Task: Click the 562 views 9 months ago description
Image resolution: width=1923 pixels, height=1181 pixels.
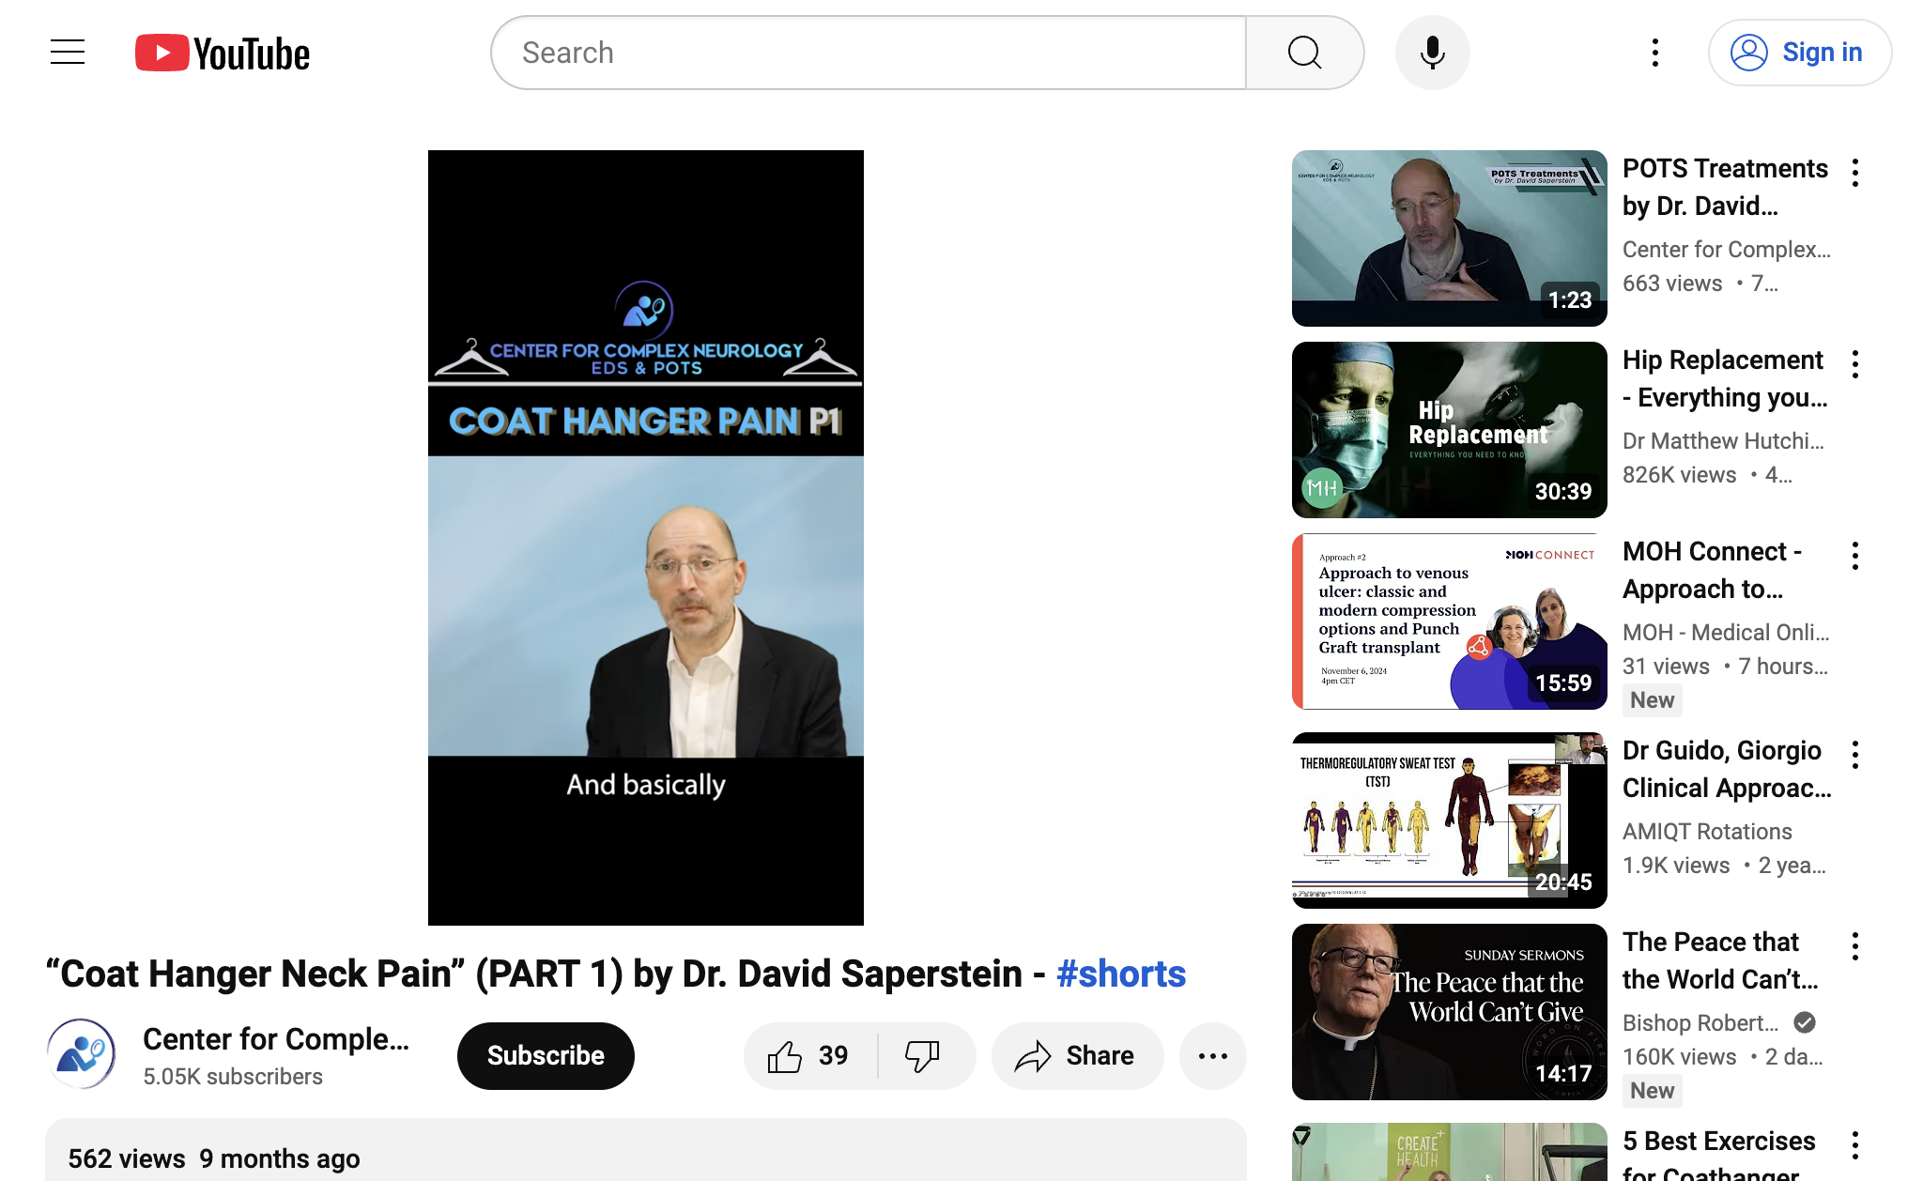Action: pos(214,1159)
